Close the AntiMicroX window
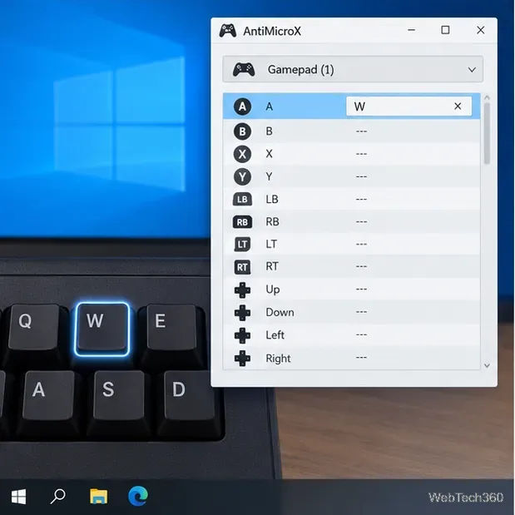515x515 pixels. pos(481,30)
